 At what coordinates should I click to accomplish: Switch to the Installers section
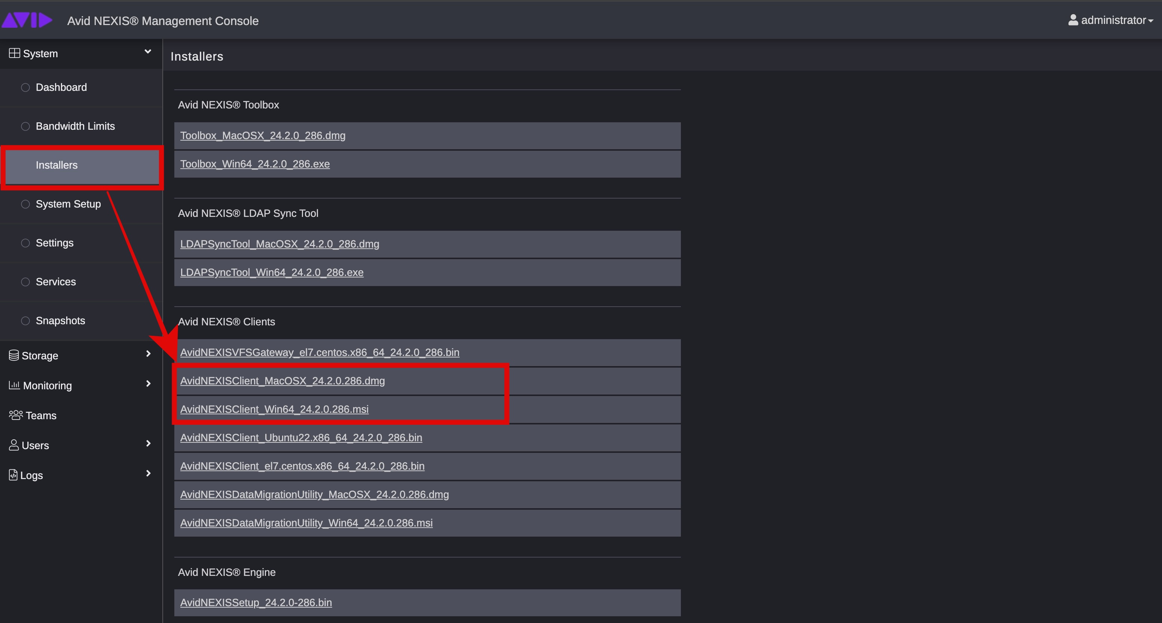pyautogui.click(x=56, y=165)
